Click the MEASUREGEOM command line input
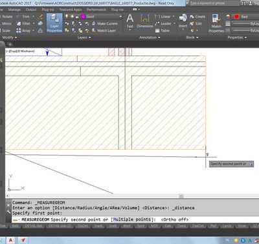Viewport: 259px width, 244px height. (134, 219)
